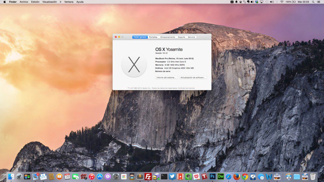Open the Ventana menu

(69, 2)
